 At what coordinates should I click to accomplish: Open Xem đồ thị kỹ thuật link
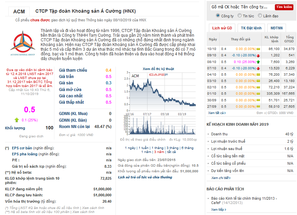point(159,69)
